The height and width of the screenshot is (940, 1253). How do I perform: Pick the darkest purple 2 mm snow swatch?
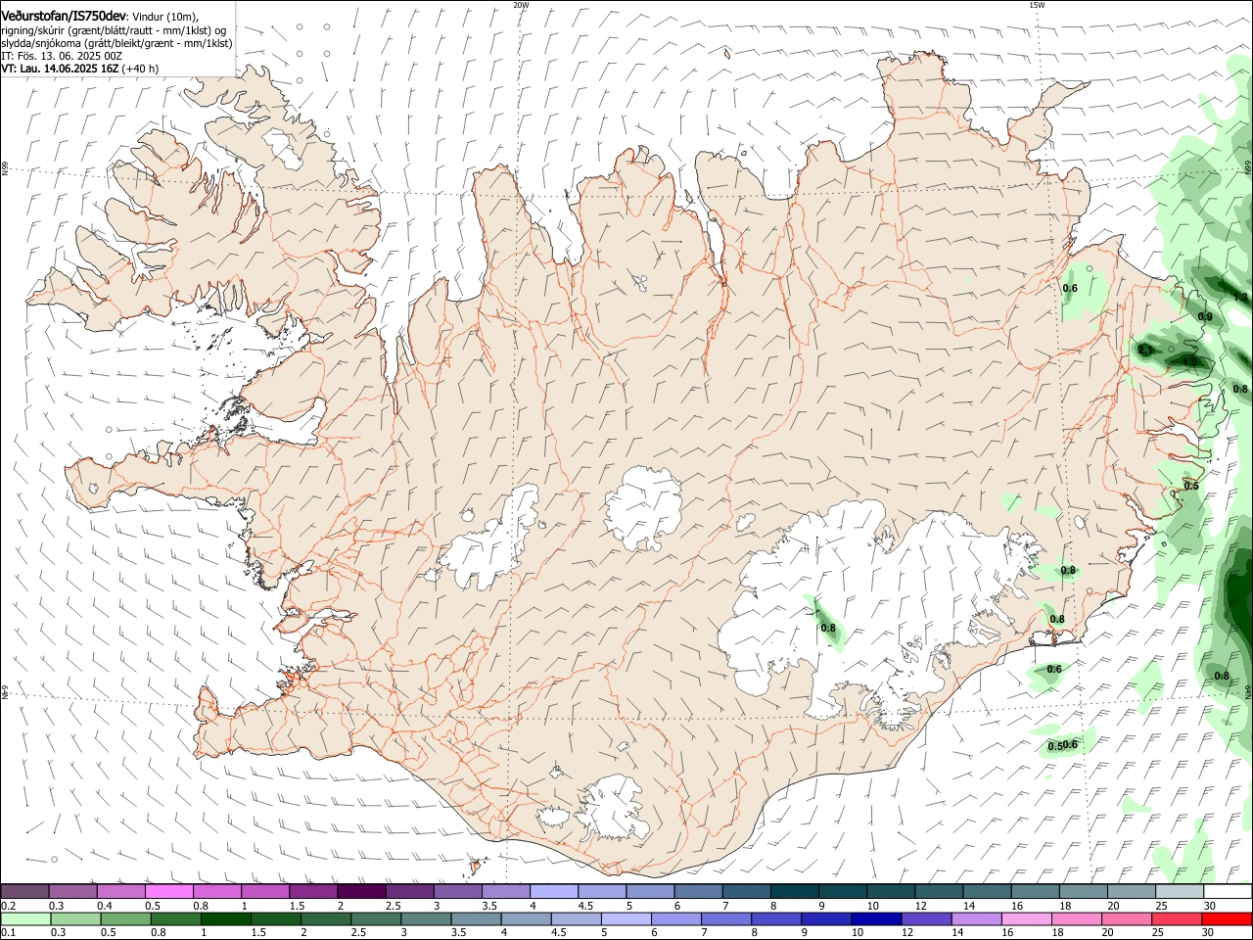(x=361, y=891)
